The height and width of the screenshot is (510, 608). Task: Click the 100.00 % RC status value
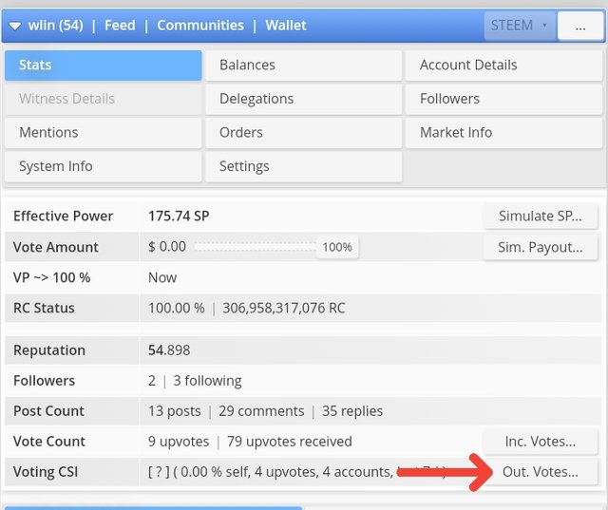click(177, 308)
